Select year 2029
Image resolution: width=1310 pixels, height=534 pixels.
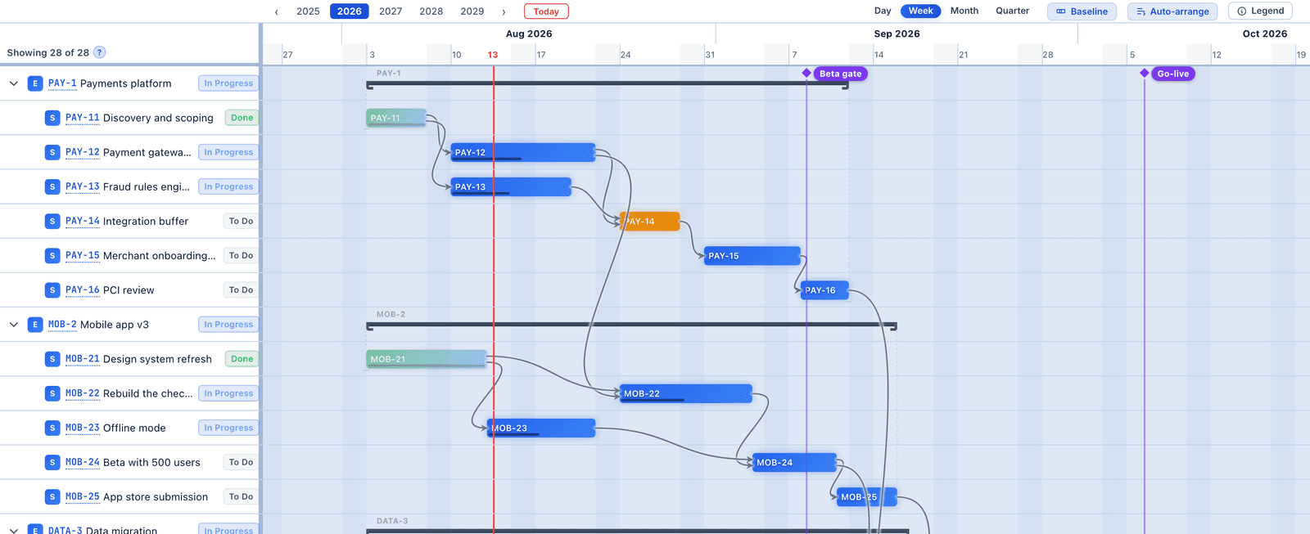click(x=472, y=11)
